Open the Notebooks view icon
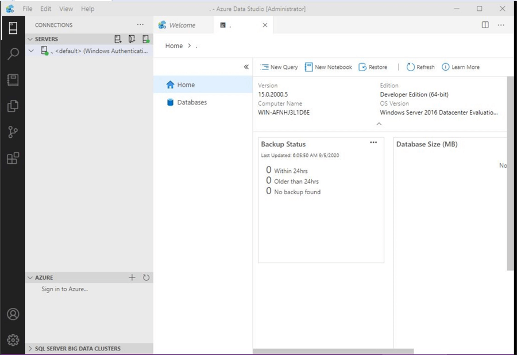This screenshot has height=355, width=517. 13,80
